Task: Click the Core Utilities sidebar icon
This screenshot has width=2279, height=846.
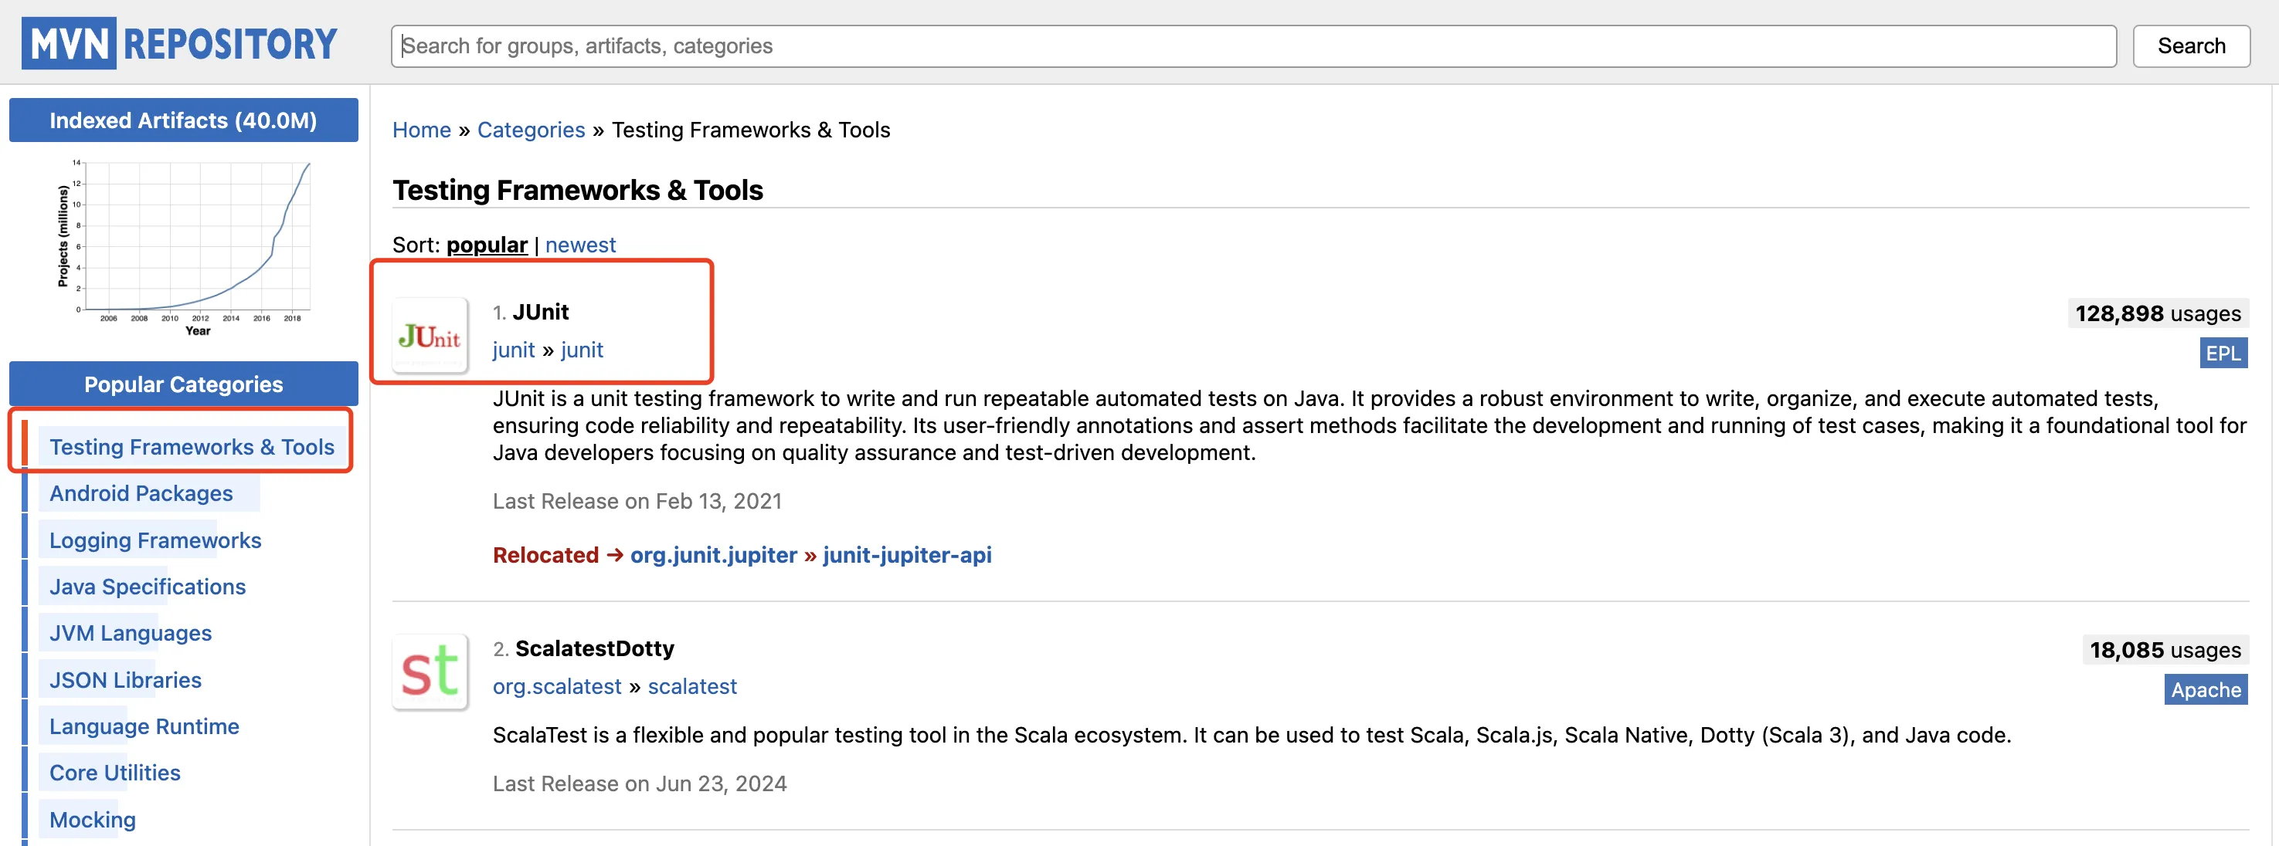Action: [115, 770]
